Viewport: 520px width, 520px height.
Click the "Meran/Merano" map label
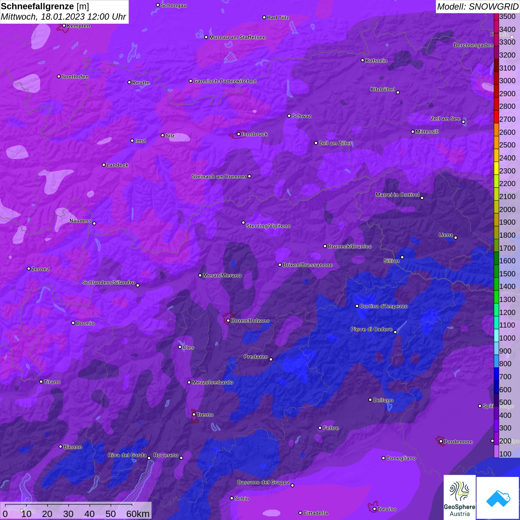[x=222, y=275]
